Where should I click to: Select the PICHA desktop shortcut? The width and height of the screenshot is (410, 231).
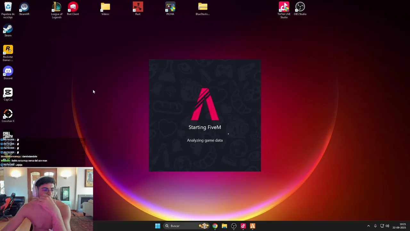click(x=170, y=9)
